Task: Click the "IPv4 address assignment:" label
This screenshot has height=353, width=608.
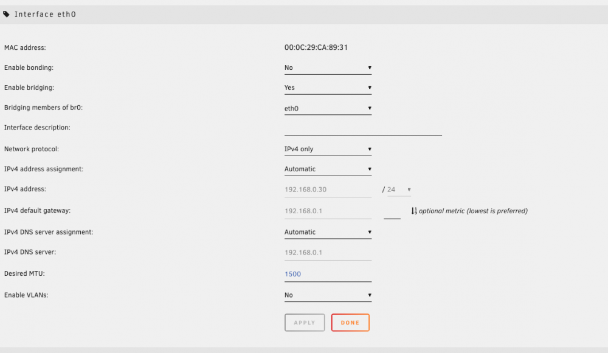Action: tap(44, 170)
